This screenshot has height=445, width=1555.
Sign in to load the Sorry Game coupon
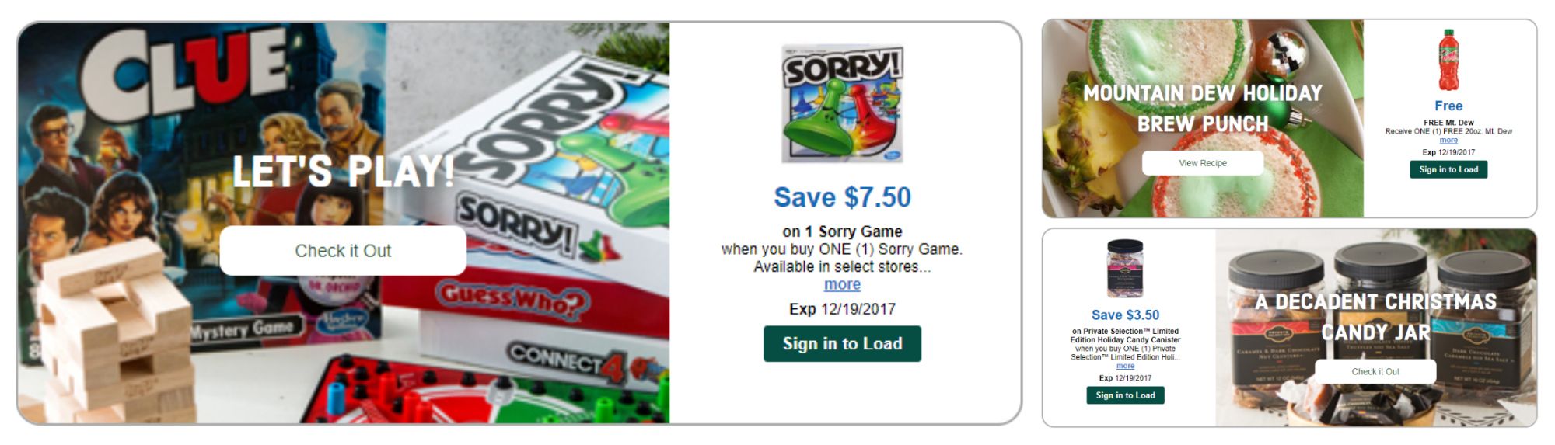pos(842,344)
